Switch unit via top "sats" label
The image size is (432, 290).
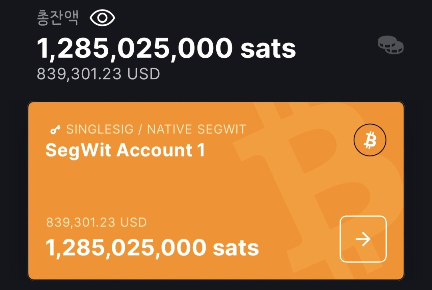coord(268,48)
